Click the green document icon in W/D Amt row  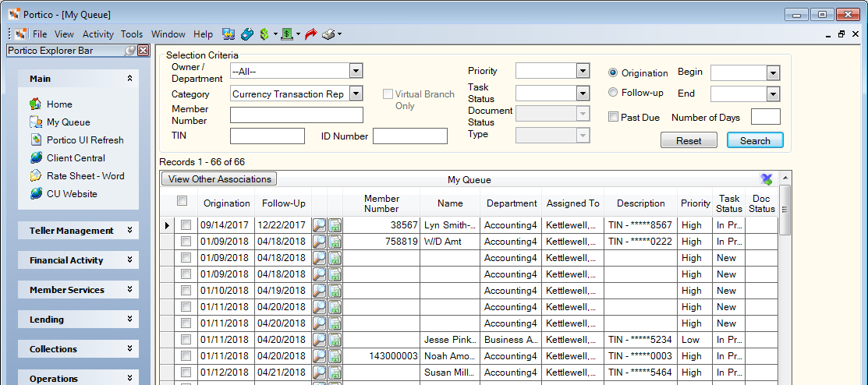tap(335, 242)
